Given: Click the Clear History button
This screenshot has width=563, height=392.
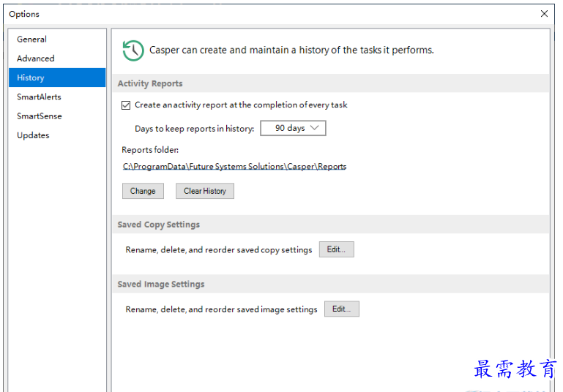Looking at the screenshot, I should coord(205,191).
